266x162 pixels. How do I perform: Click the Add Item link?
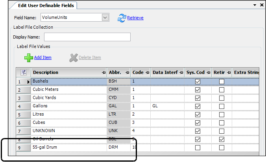[42, 58]
